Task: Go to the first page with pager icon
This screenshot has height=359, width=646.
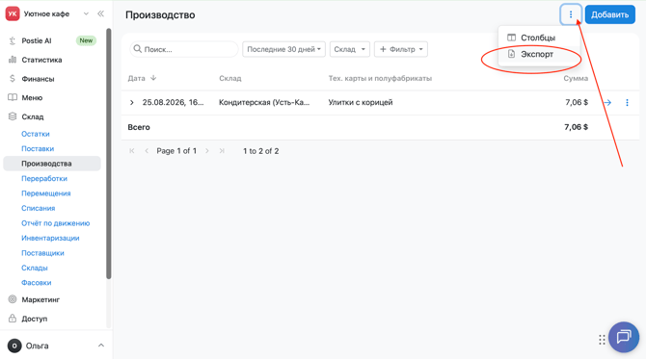Action: click(x=132, y=151)
